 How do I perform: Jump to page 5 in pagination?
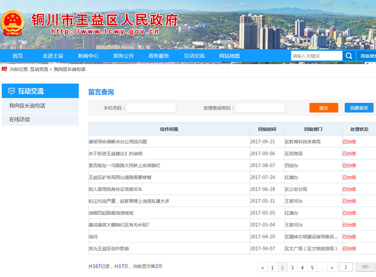click(312, 267)
